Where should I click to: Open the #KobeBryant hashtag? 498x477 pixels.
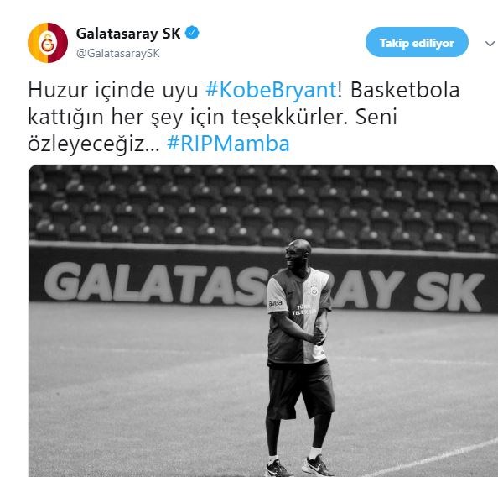[271, 90]
